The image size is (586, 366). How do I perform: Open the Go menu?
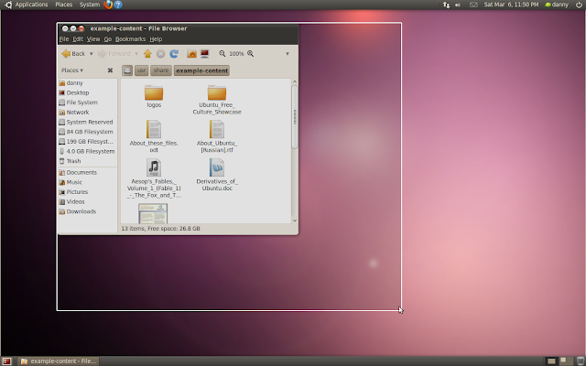click(108, 38)
